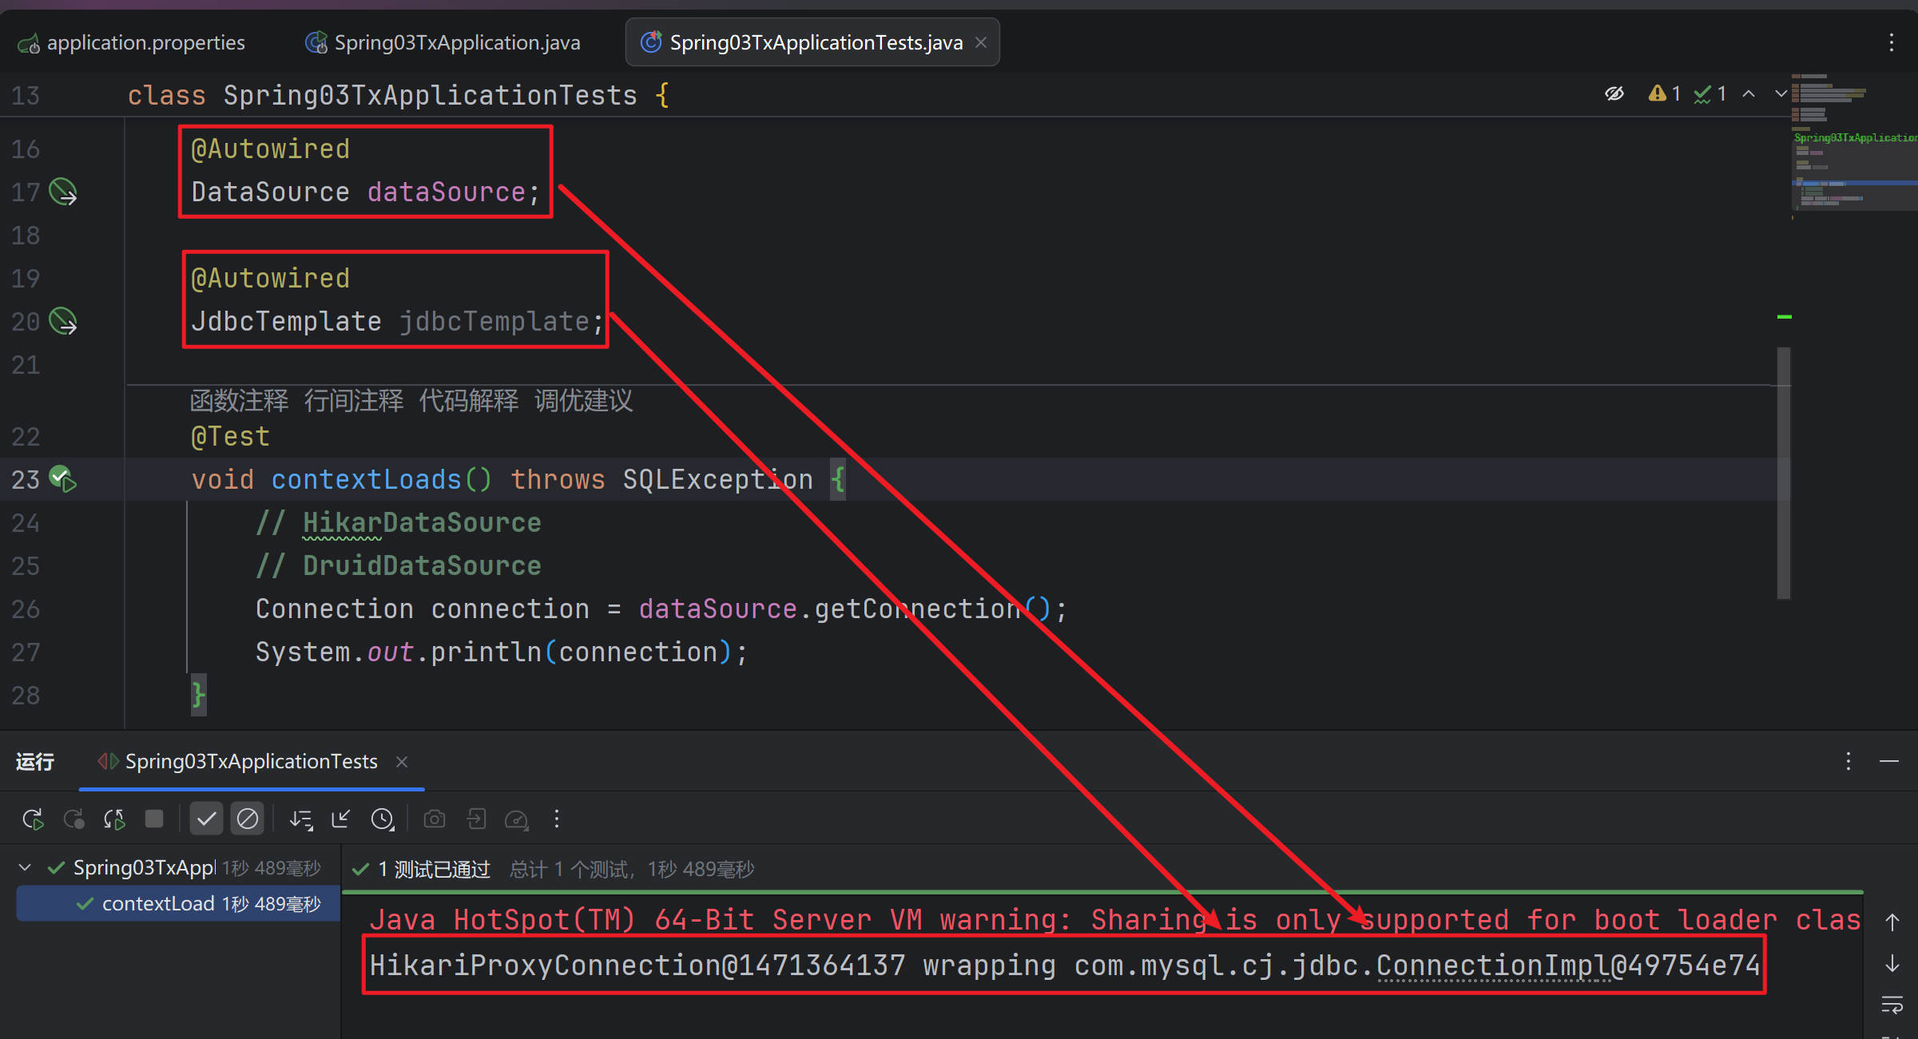Screen dimensions: 1918x1039
Task: Click the bean navigation gutter icon on line 17
Action: click(63, 192)
